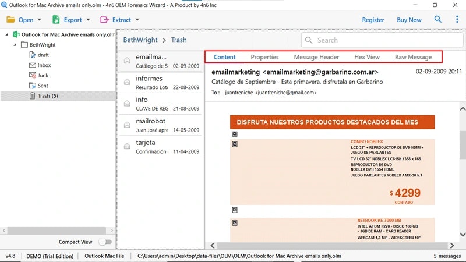466x262 pixels.
Task: Open the tarjeta email dated 11-04-2009
Action: coord(161,147)
